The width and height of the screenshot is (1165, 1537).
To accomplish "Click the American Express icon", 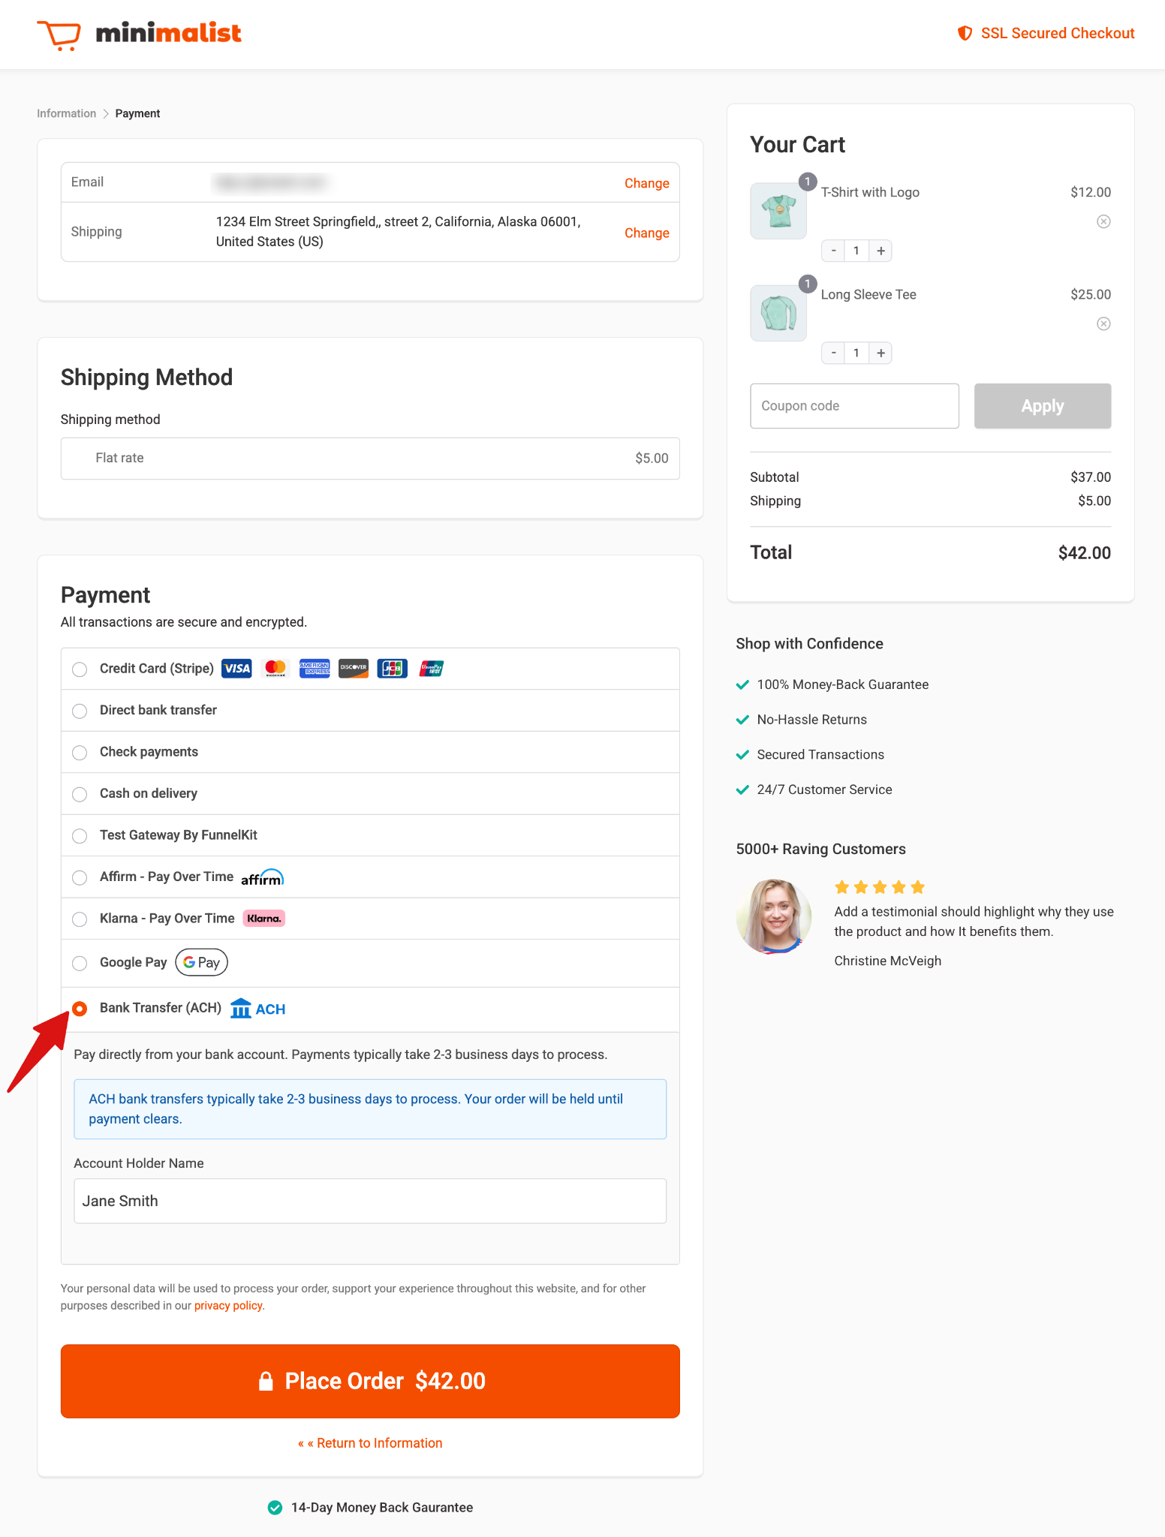I will (315, 668).
